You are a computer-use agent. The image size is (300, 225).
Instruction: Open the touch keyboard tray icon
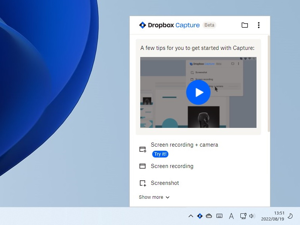pos(219,216)
